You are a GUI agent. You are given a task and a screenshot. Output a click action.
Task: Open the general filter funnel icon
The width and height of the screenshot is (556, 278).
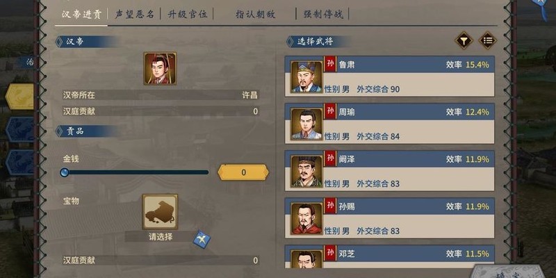click(464, 41)
